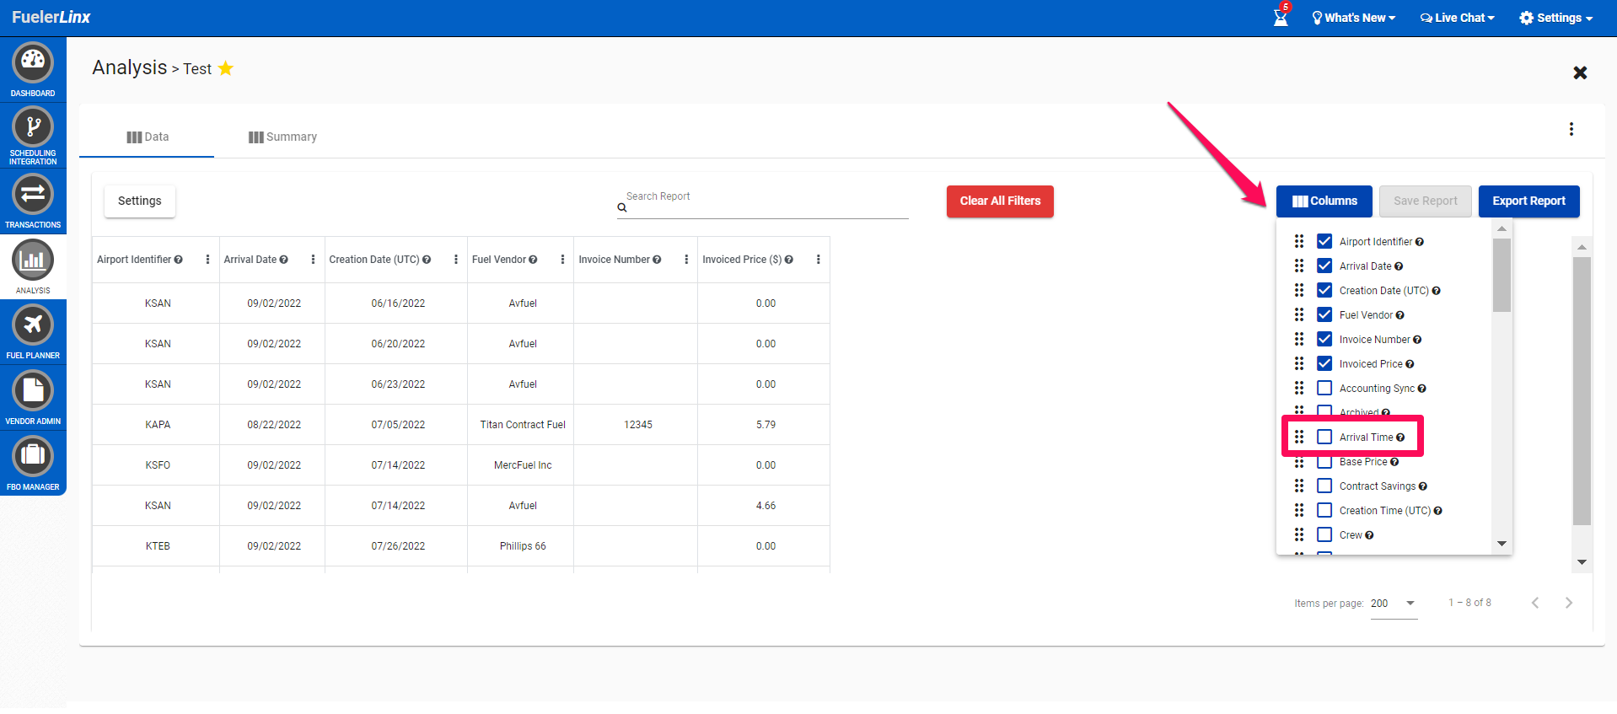The width and height of the screenshot is (1617, 714).
Task: Open Airport Identifier column menu dots
Action: point(207,260)
